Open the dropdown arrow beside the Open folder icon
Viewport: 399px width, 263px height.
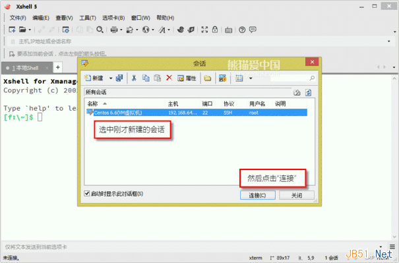(x=30, y=30)
